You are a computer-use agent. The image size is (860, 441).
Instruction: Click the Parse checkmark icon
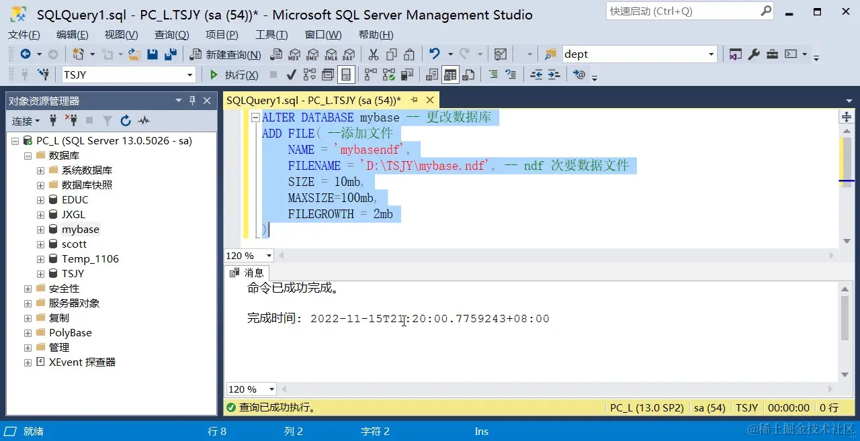point(292,75)
